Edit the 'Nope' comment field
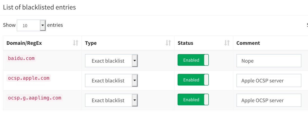This screenshot has width=308, height=114. [269, 61]
